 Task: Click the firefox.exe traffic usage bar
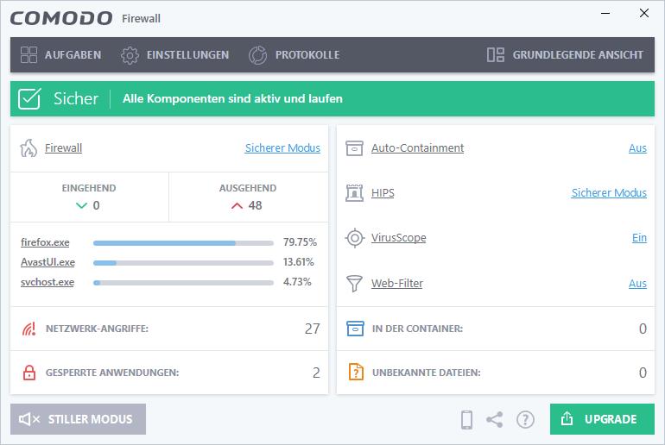click(x=183, y=242)
